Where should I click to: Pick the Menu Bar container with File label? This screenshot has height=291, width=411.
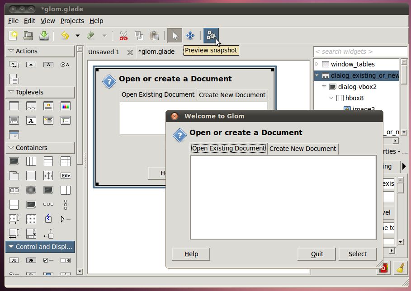(66, 176)
